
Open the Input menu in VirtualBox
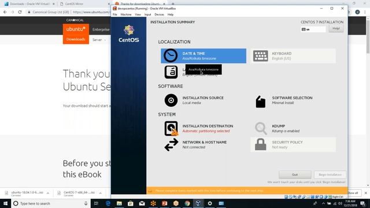[x=148, y=14]
